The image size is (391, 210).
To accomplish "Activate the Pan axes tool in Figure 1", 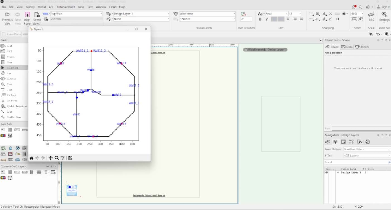I will point(51,158).
